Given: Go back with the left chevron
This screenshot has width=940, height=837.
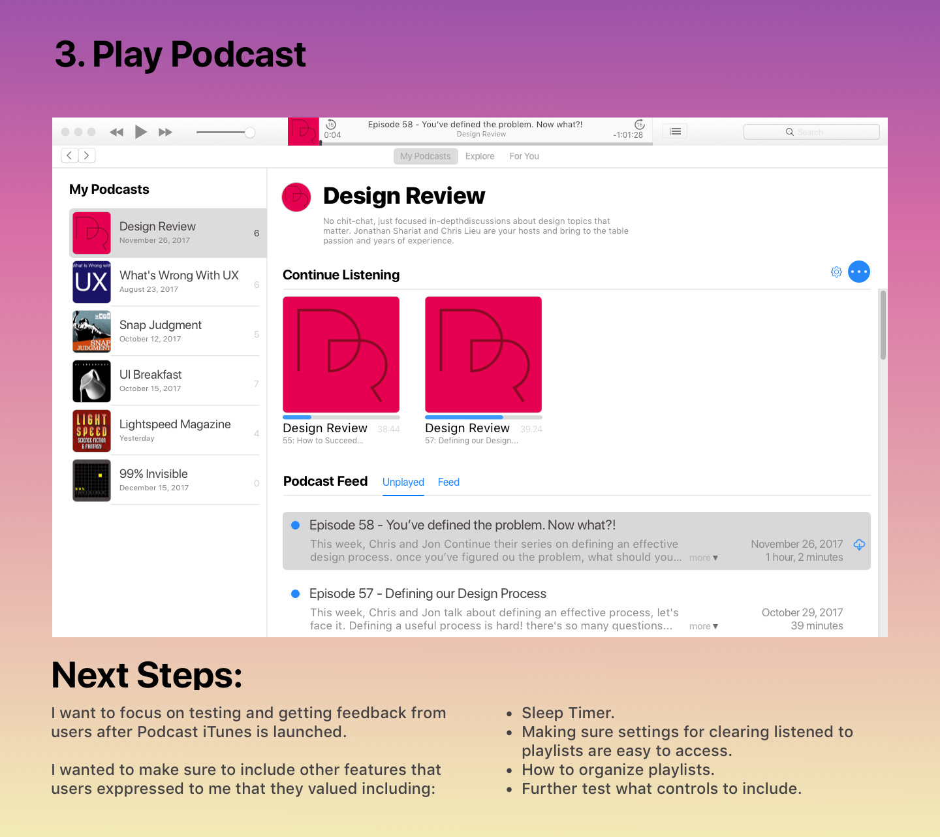Looking at the screenshot, I should (70, 155).
